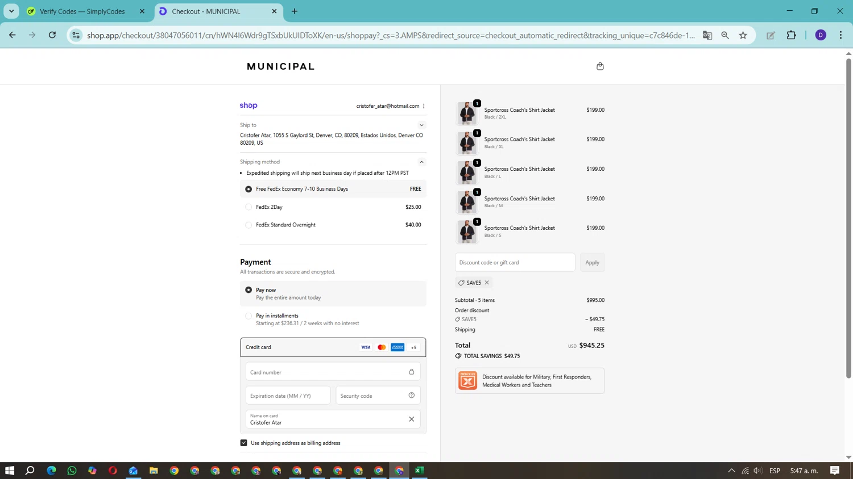The height and width of the screenshot is (479, 853).
Task: Toggle Use shipping address as billing address
Action: pos(244,443)
